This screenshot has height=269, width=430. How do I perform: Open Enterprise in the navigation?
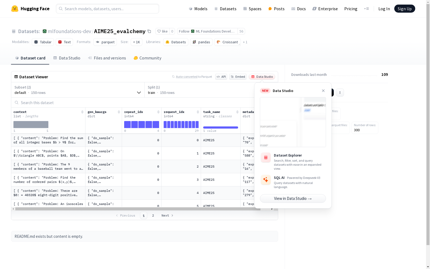[x=325, y=9]
